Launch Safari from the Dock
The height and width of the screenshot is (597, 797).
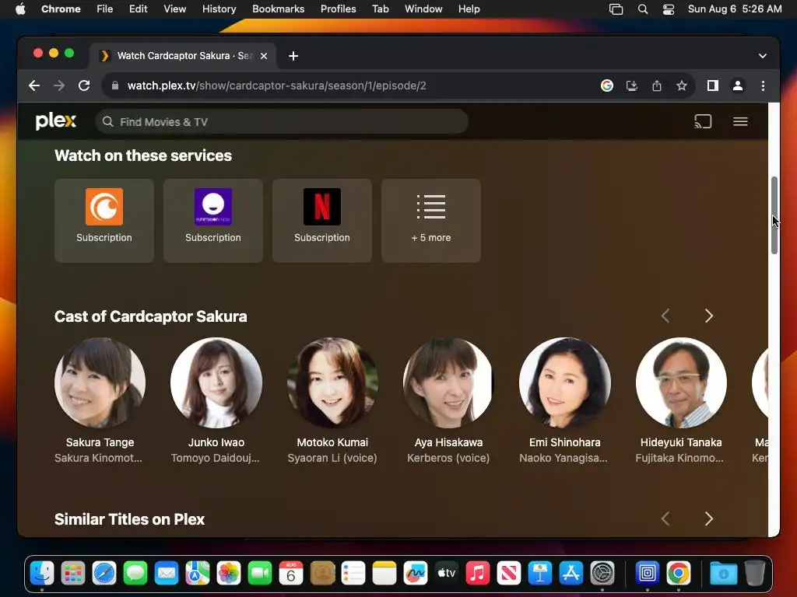[104, 573]
